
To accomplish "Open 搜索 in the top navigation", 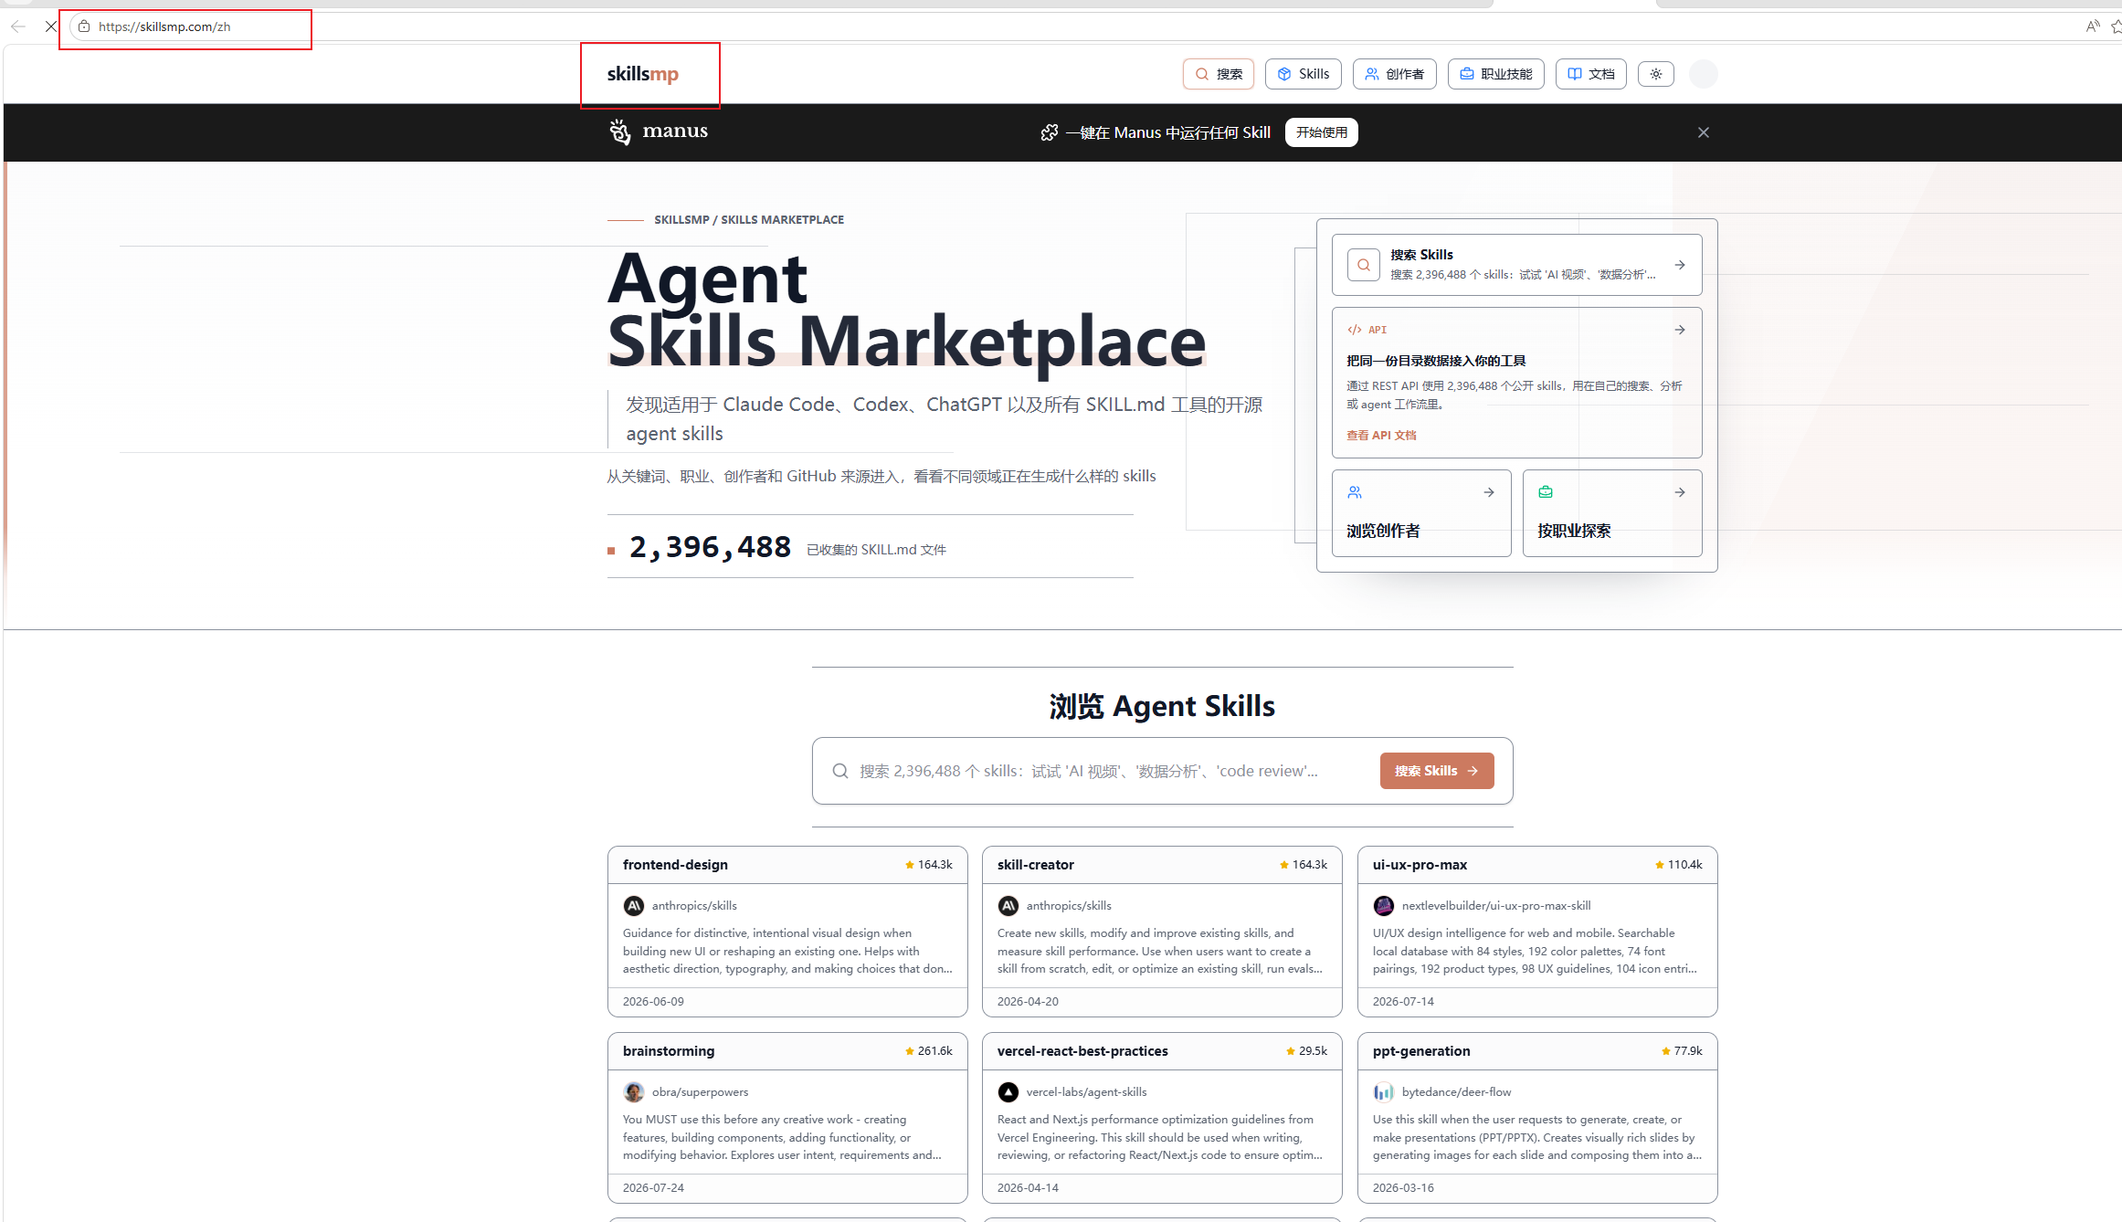I will coord(1219,74).
